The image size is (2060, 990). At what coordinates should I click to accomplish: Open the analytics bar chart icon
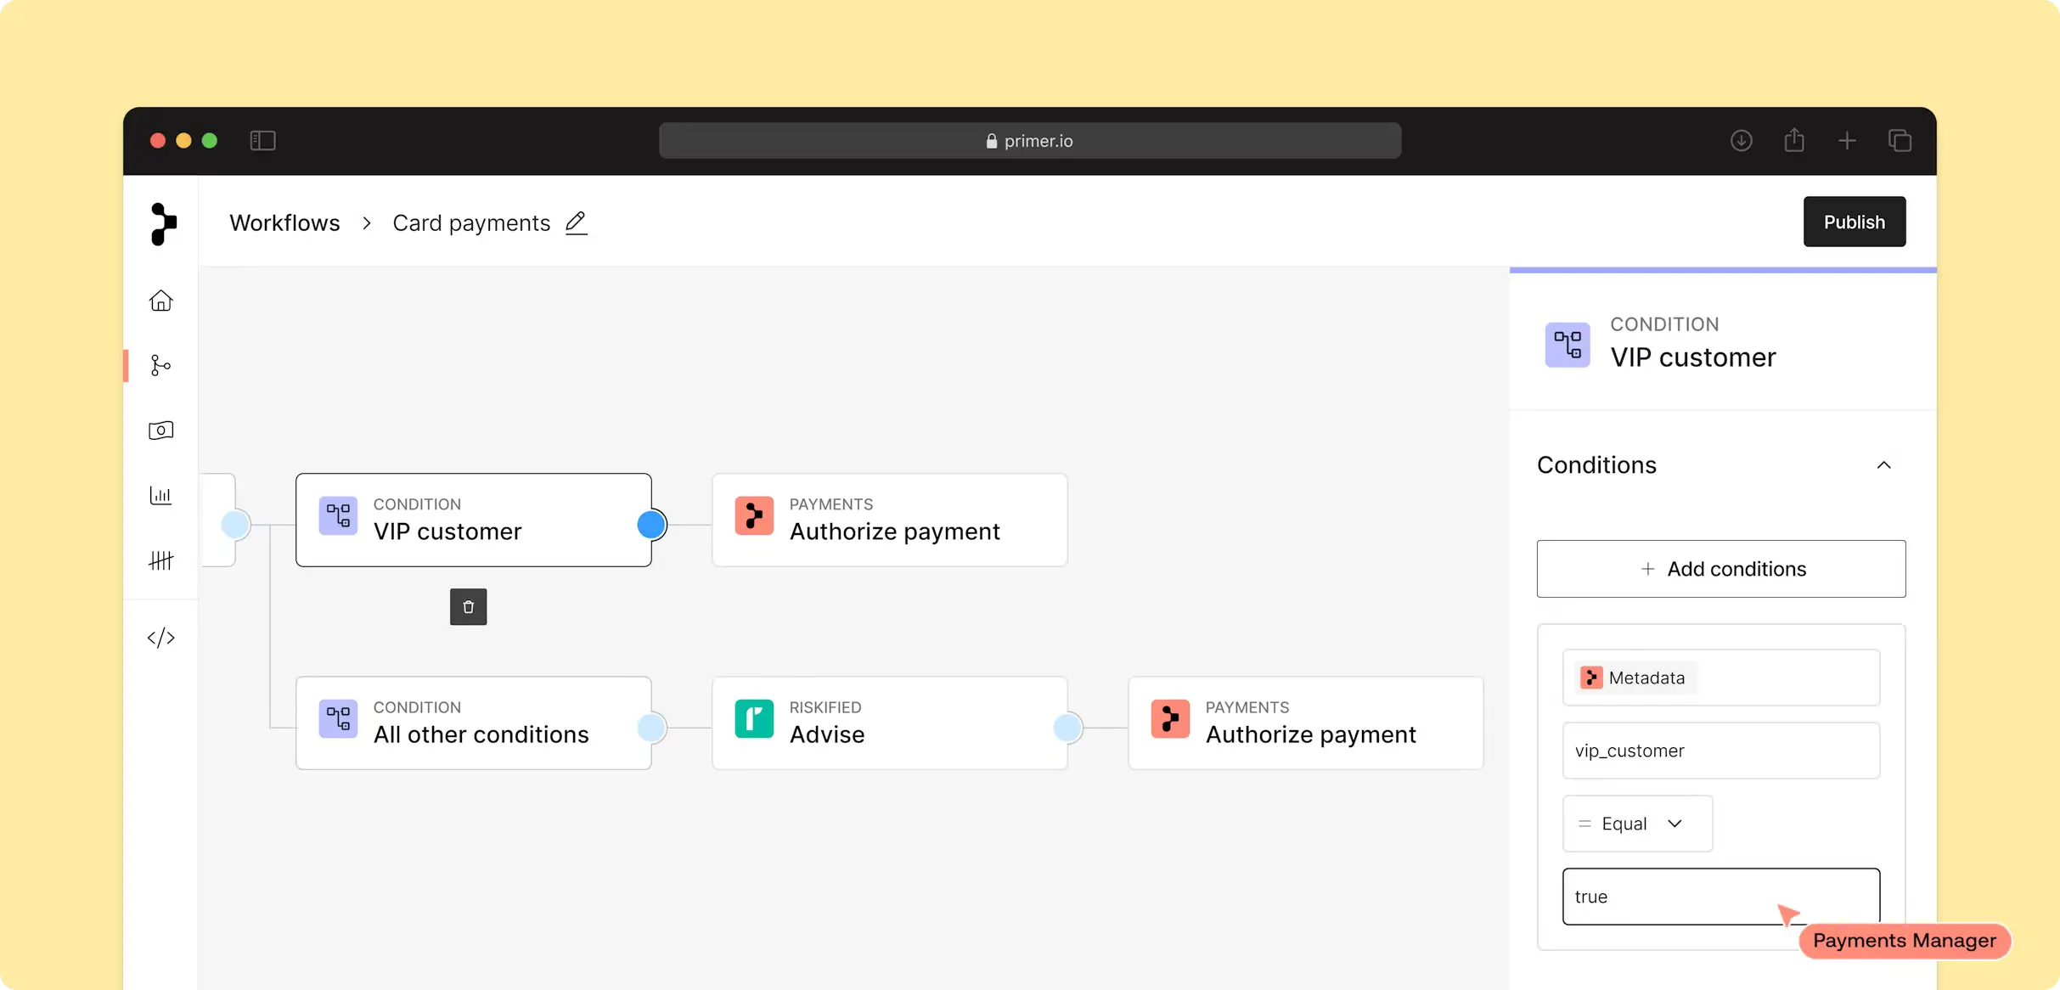point(160,495)
